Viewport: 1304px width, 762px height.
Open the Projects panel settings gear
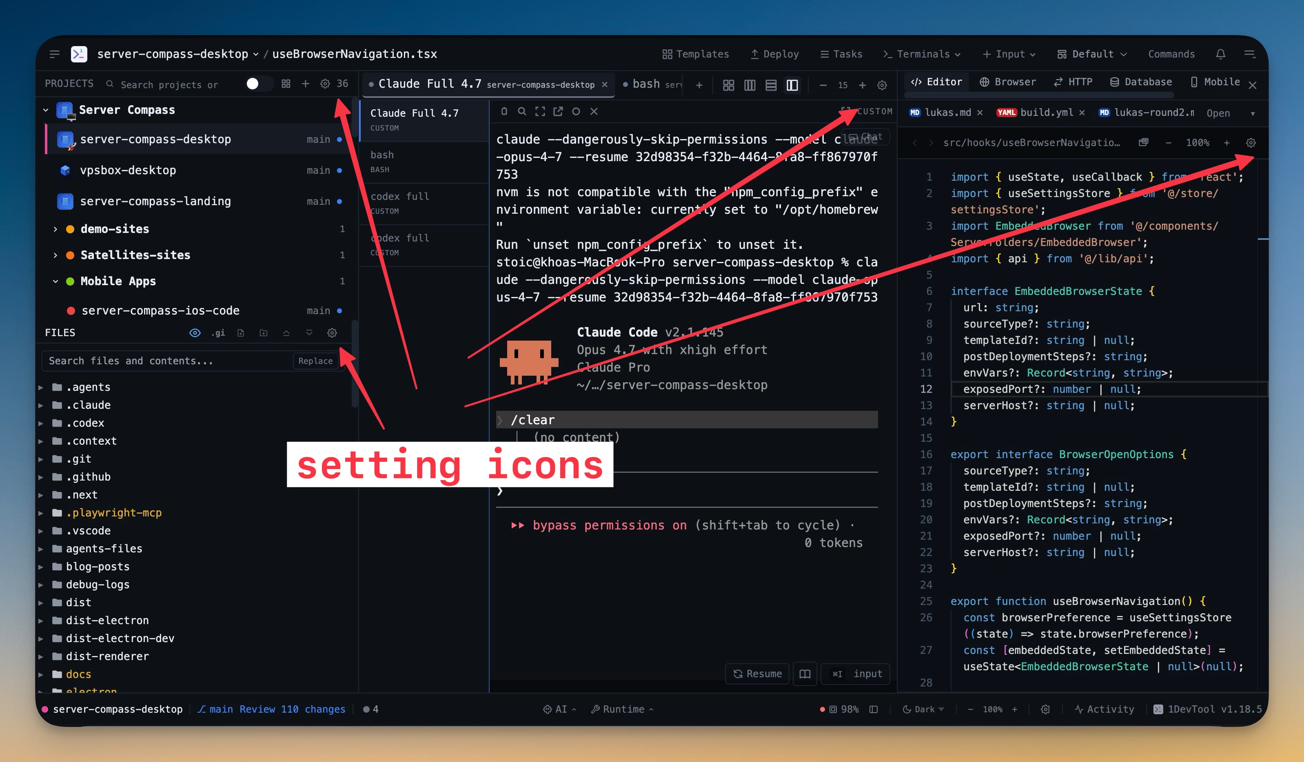[x=325, y=84]
